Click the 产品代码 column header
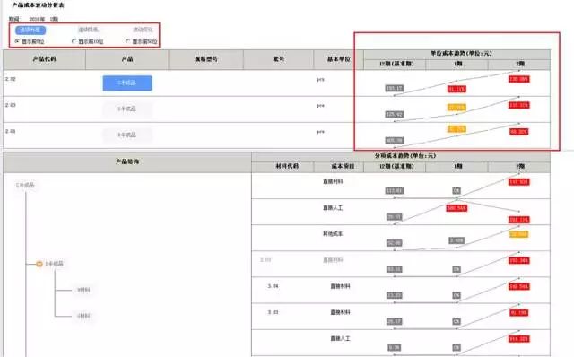 point(44,59)
